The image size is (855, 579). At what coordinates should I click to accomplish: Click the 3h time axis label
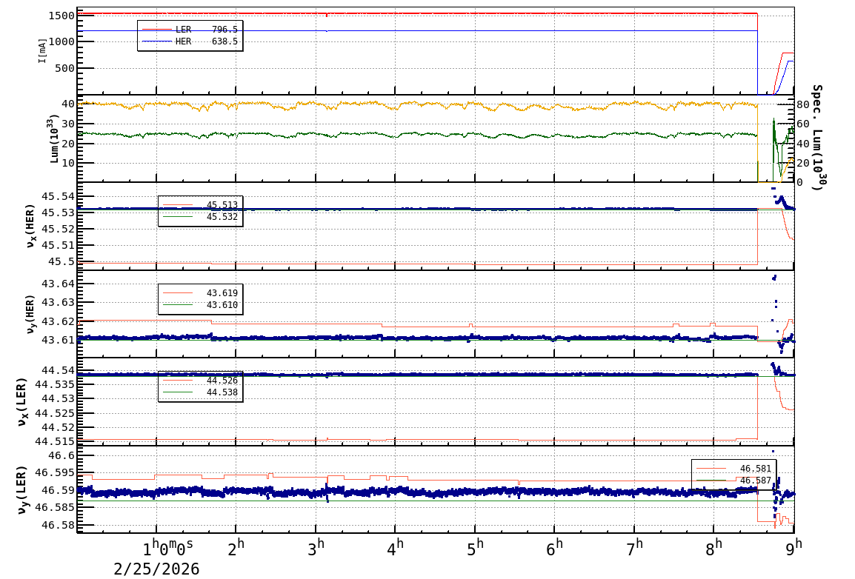pyautogui.click(x=315, y=547)
